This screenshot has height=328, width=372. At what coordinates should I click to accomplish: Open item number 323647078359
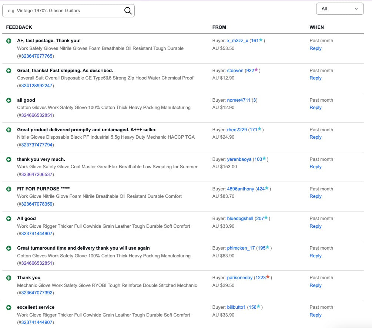(x=37, y=204)
